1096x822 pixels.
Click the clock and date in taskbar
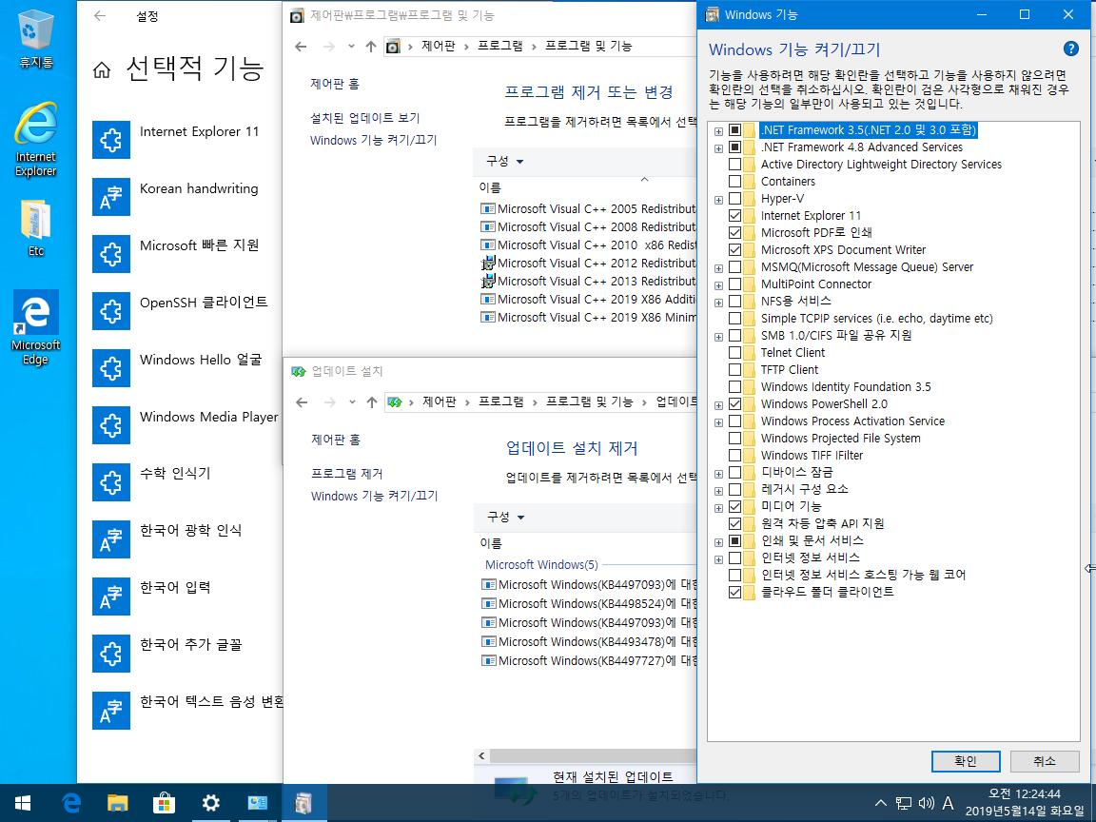pyautogui.click(x=1025, y=803)
